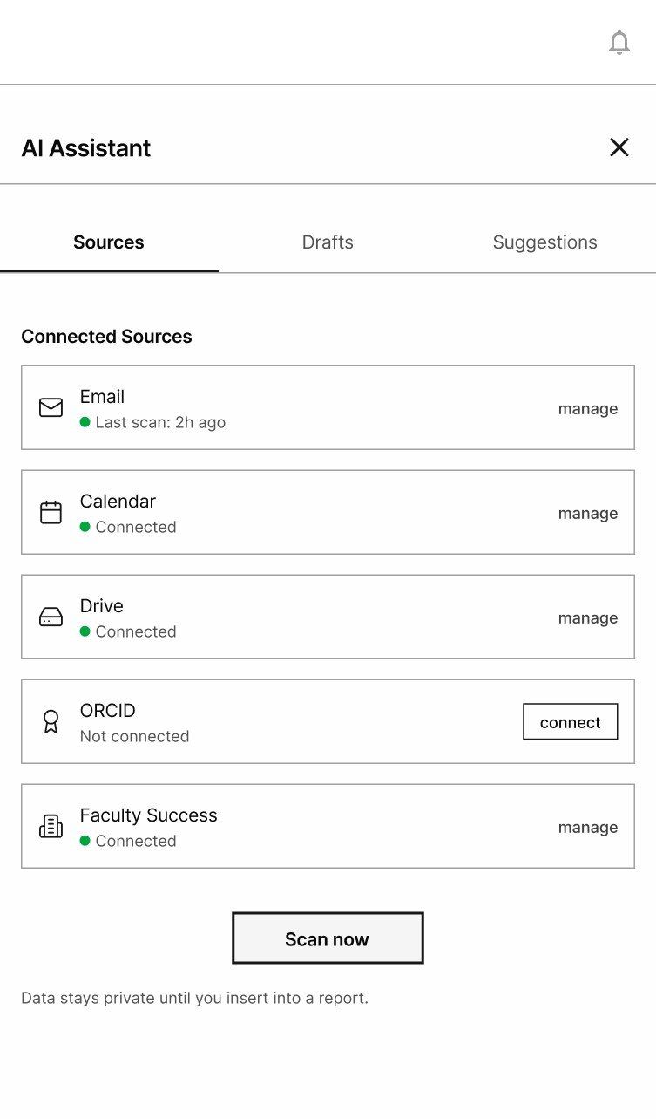Click the ORCID badge icon
Screen dimensions: 656x1119
[x=51, y=721]
